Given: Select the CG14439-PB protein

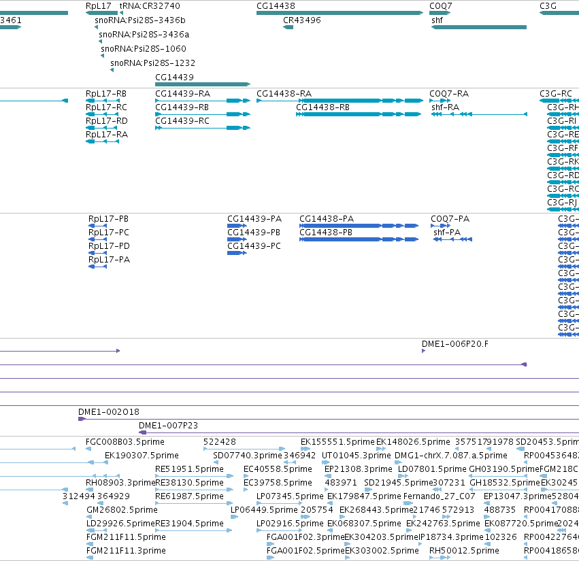Looking at the screenshot, I should point(237,239).
